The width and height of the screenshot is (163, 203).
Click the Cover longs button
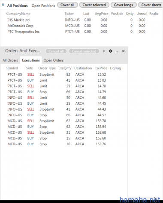(124, 5)
